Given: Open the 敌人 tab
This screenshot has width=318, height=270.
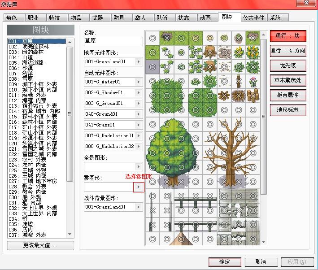Looking at the screenshot, I should [143, 18].
